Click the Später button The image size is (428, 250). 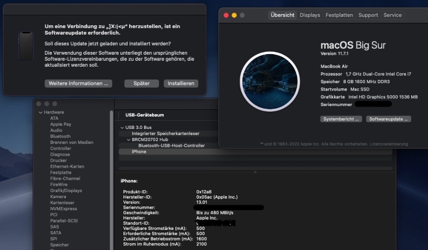141,84
